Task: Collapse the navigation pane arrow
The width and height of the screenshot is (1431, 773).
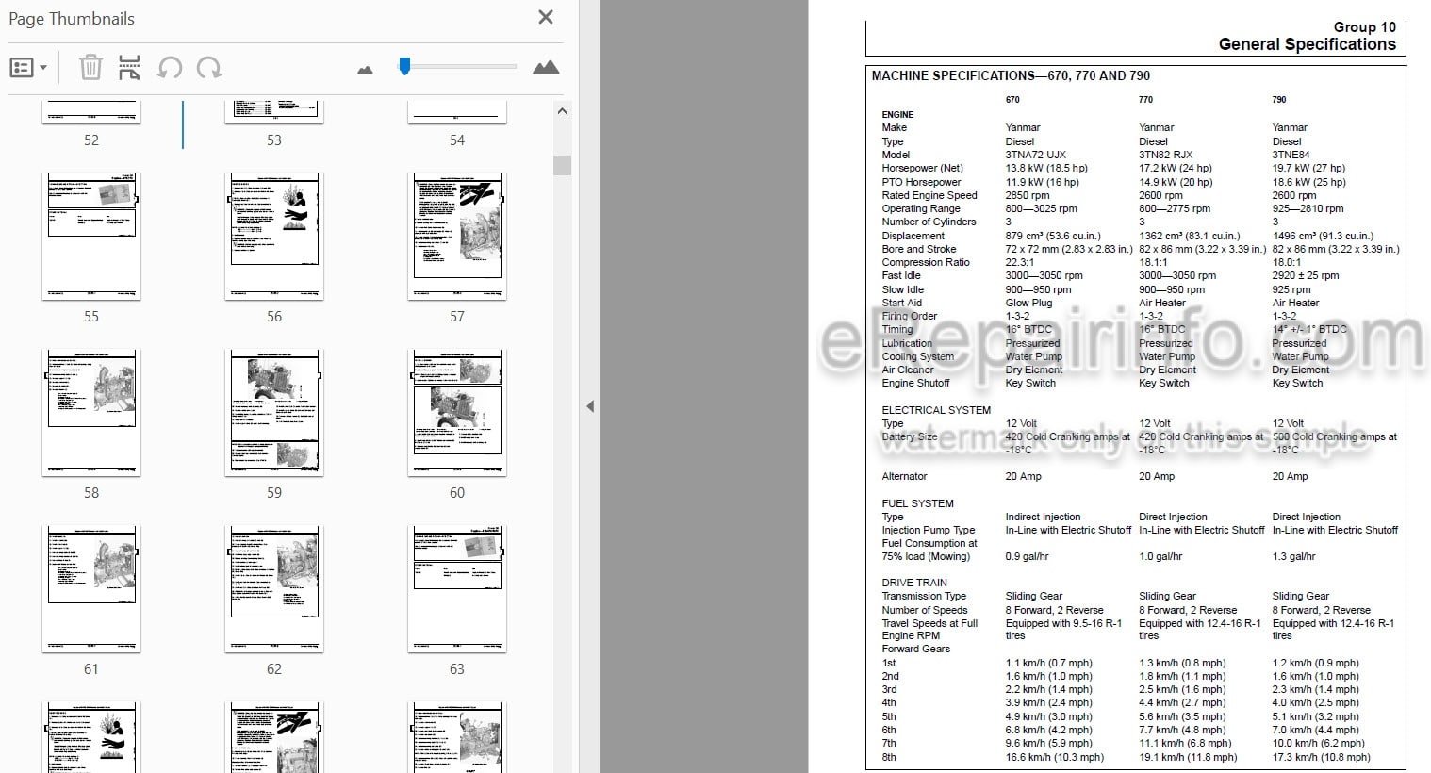Action: 590,406
